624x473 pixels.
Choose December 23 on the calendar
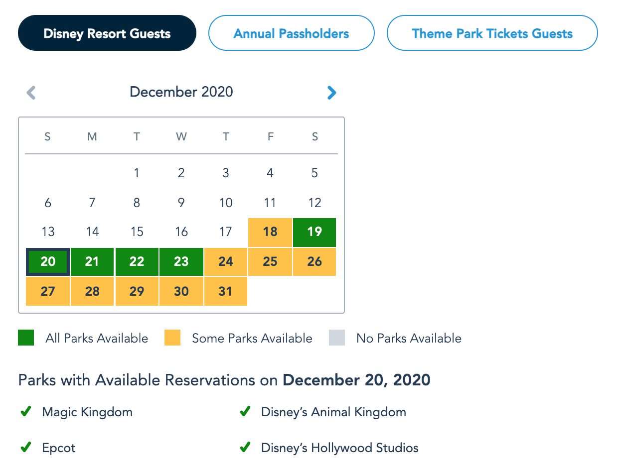[181, 262]
